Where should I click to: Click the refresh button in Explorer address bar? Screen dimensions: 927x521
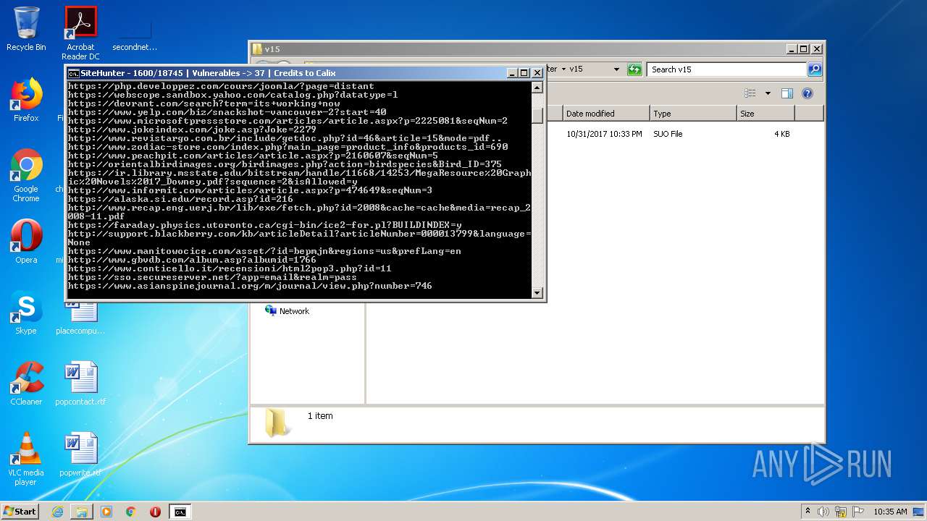coord(634,69)
